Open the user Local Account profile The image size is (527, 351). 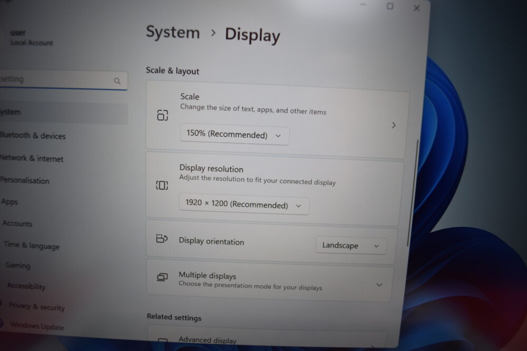pyautogui.click(x=32, y=38)
